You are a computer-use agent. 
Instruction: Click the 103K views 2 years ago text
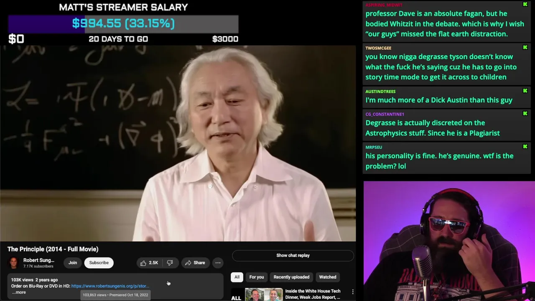(34, 280)
